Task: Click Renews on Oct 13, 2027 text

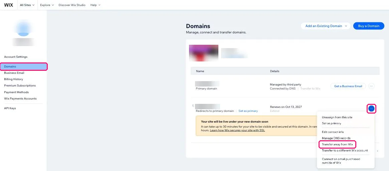Action: point(286,107)
